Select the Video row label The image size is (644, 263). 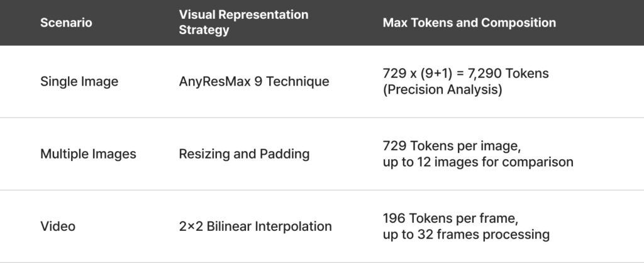[x=58, y=227]
